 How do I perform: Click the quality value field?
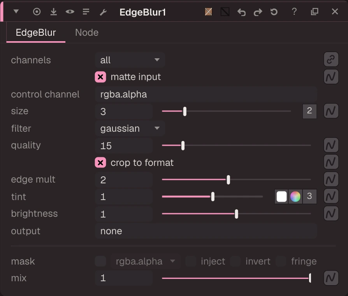(124, 146)
